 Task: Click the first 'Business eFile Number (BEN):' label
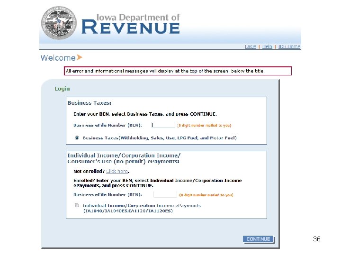click(108, 125)
